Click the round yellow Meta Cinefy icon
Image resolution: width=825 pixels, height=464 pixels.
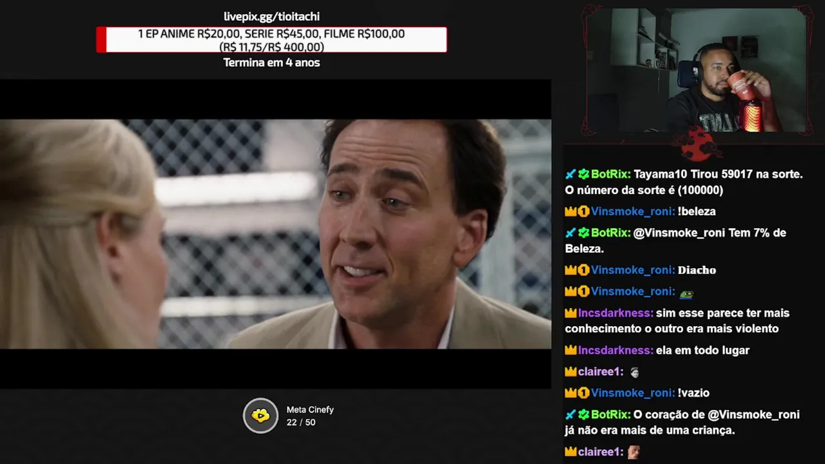260,416
